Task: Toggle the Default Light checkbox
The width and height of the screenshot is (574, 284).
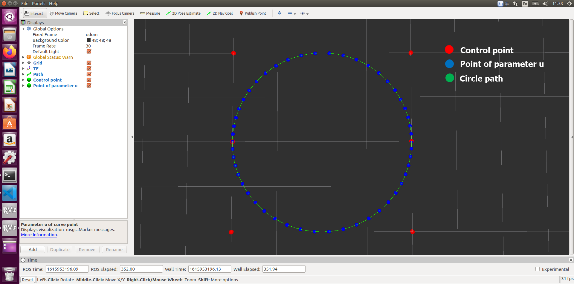Action: (x=89, y=52)
